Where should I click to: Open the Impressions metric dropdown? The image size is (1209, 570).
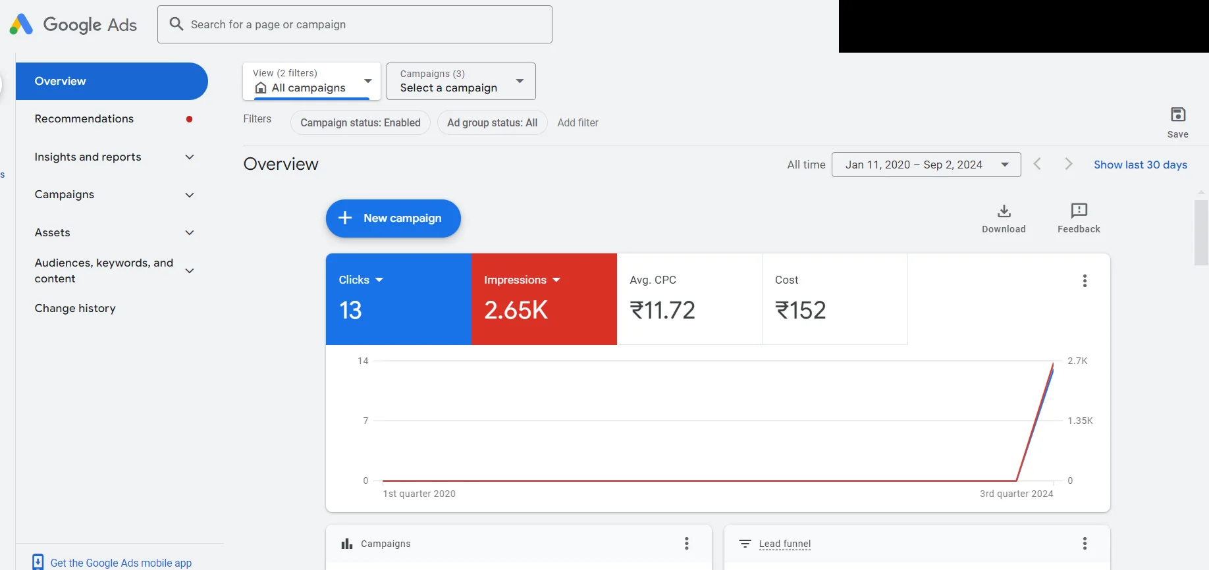click(522, 280)
